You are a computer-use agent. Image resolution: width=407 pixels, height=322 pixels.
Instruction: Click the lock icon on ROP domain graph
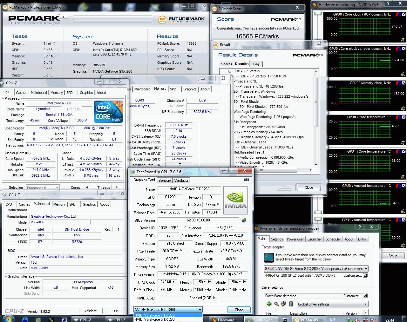coord(403,40)
